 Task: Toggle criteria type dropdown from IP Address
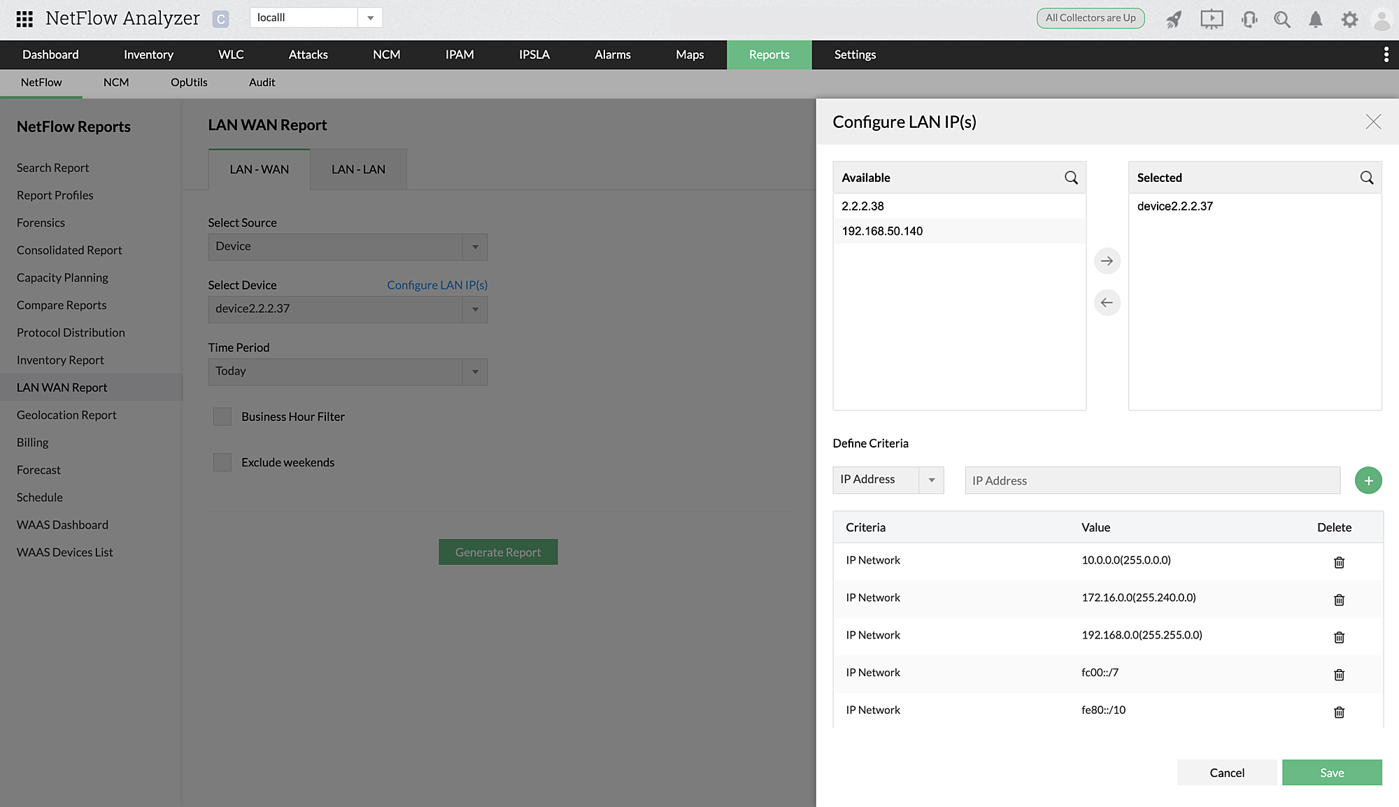(x=930, y=480)
